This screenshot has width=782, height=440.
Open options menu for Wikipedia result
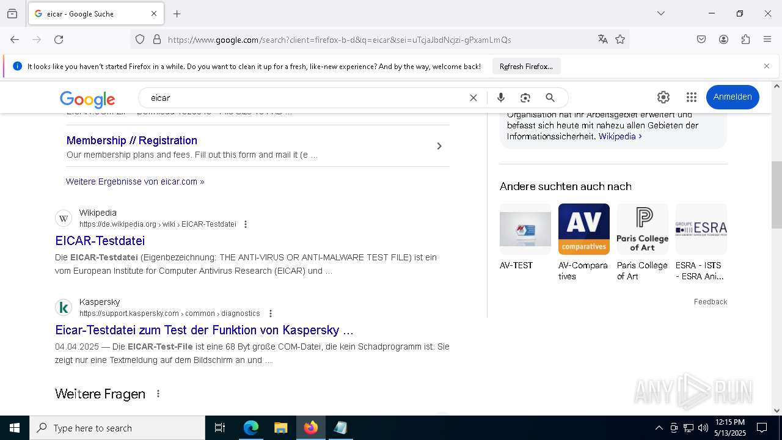click(246, 224)
